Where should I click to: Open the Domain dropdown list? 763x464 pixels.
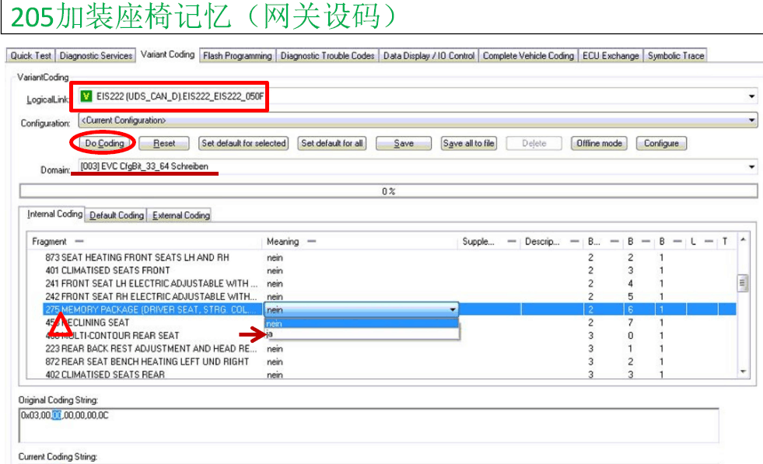[751, 167]
